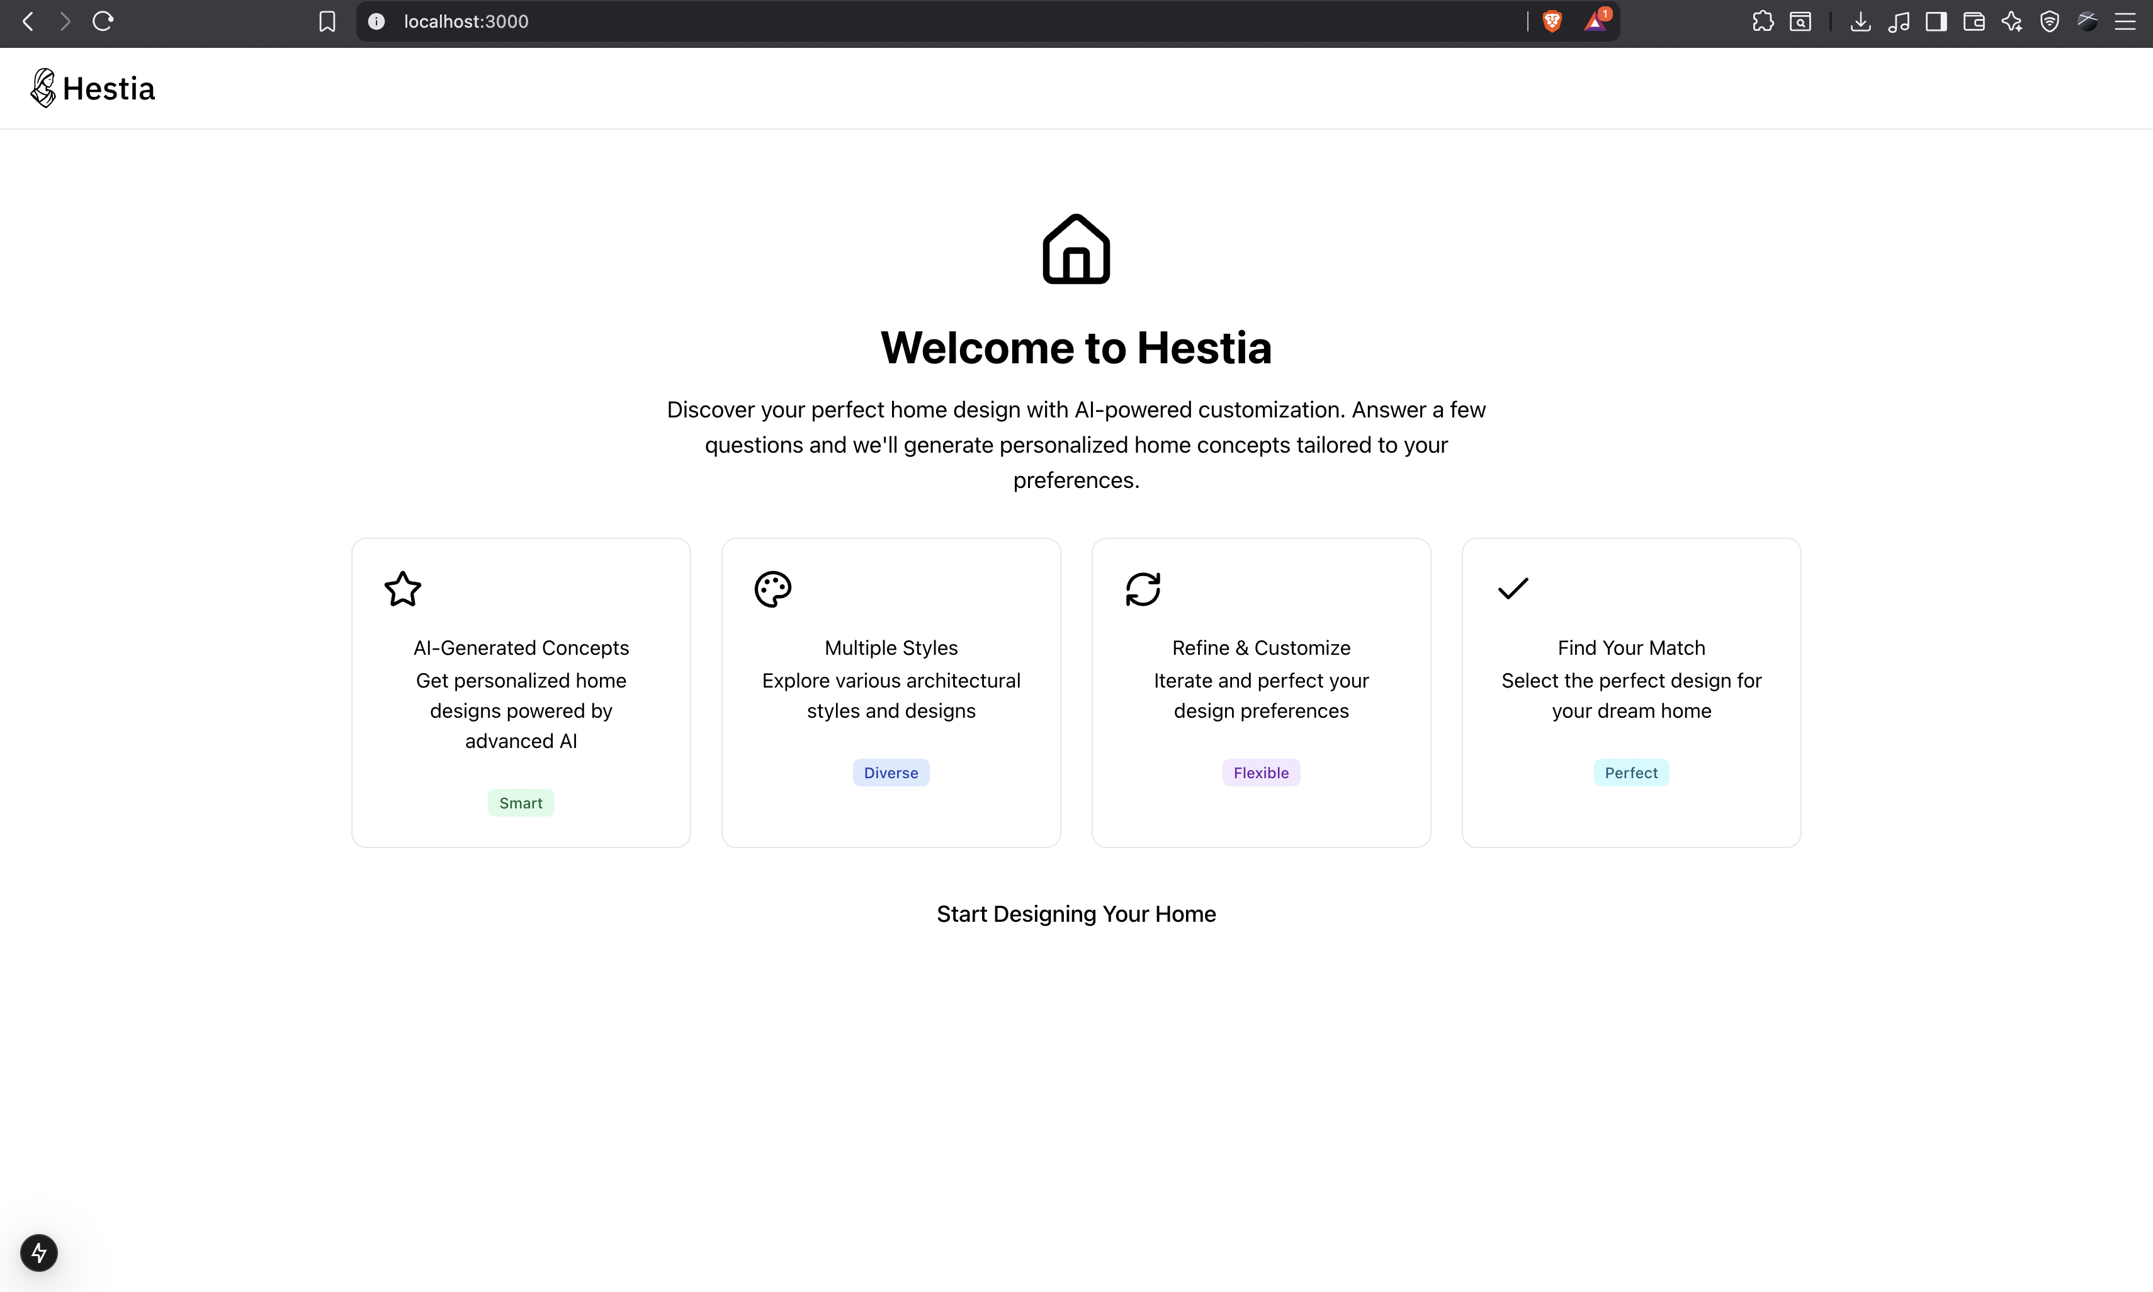2153x1292 pixels.
Task: Open Leo AI sparkle icon
Action: coord(2012,22)
